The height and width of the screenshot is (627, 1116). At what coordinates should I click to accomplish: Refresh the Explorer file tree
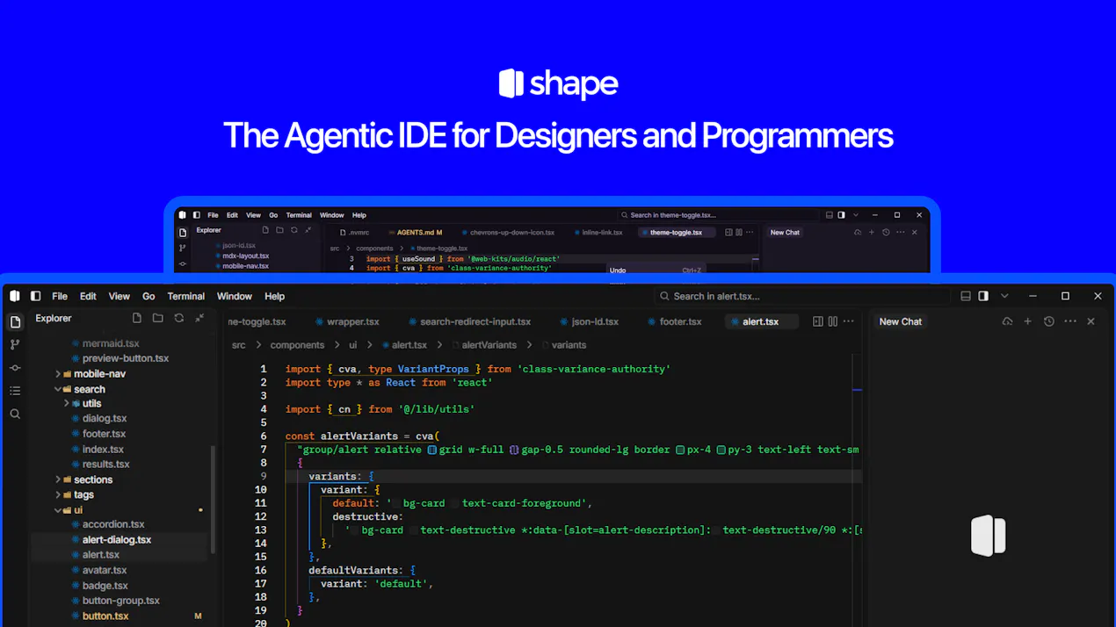pyautogui.click(x=179, y=318)
